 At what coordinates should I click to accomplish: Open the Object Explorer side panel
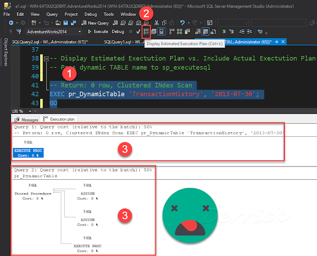coord(6,52)
